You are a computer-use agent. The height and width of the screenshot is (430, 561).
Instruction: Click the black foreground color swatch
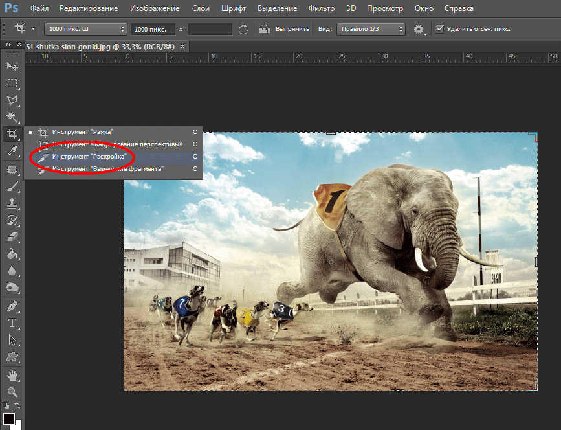pyautogui.click(x=9, y=419)
